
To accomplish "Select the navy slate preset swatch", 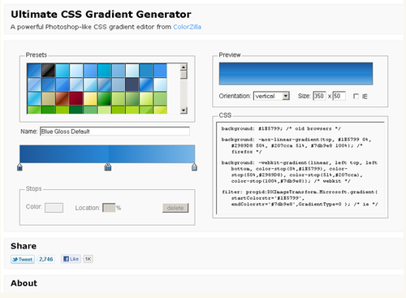I will [132, 84].
